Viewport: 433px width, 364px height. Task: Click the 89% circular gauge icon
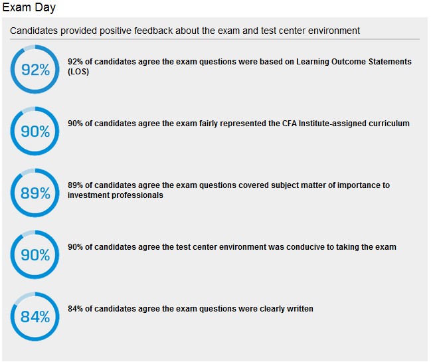pos(35,193)
